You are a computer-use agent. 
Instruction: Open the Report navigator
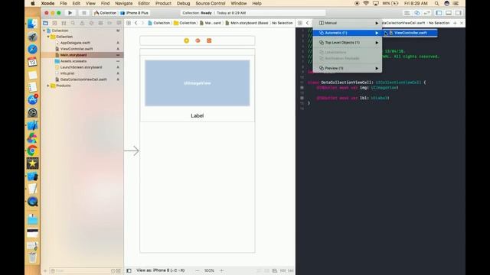tap(119, 23)
